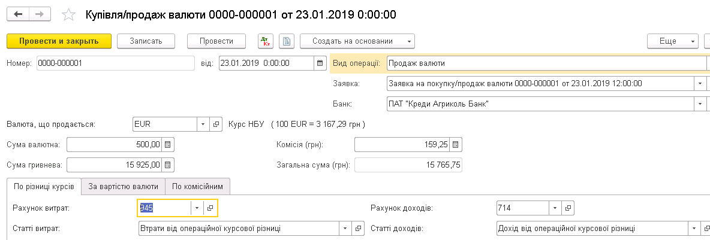Open Статті витрат item with open icon
This screenshot has height=240, width=710.
coord(358,228)
